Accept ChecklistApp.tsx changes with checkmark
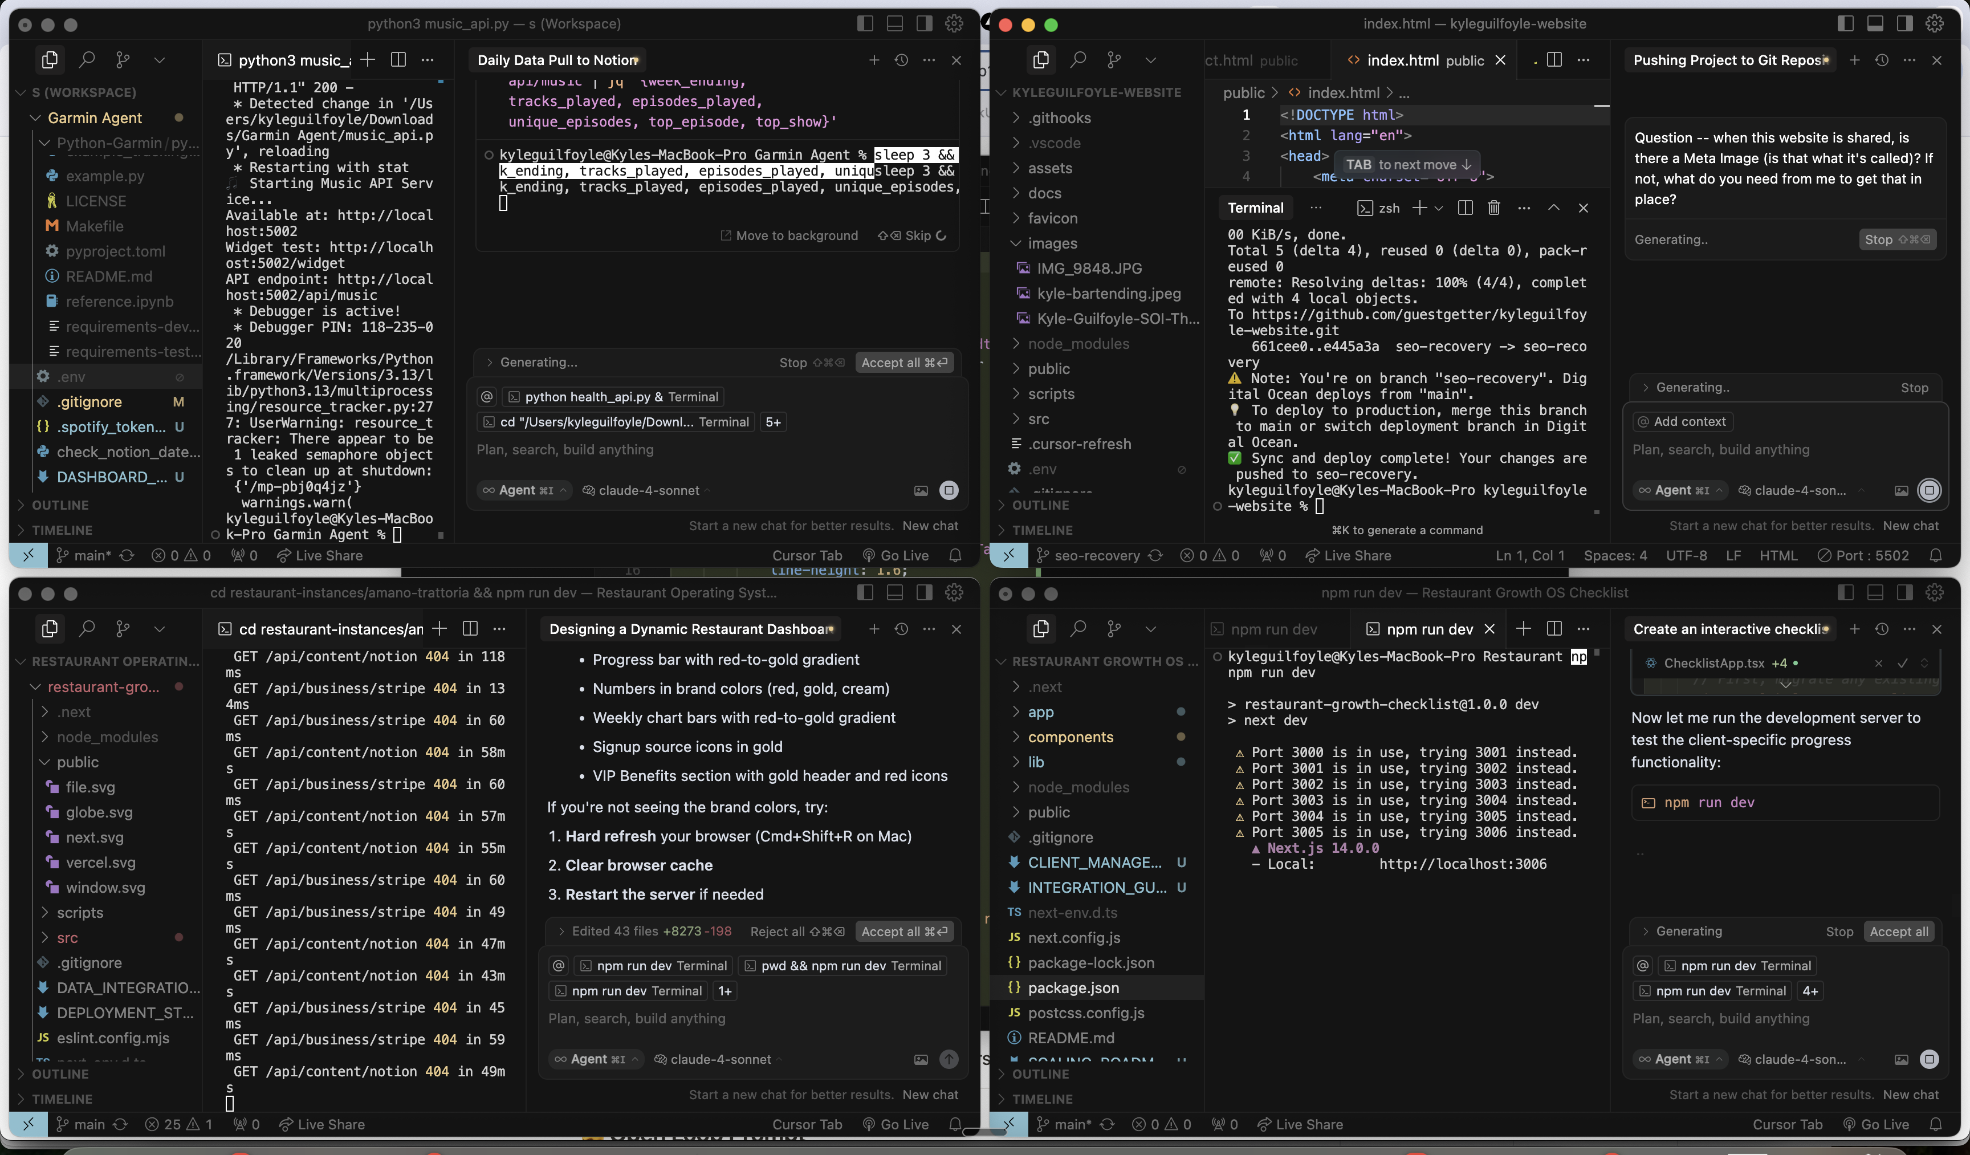The width and height of the screenshot is (1970, 1155). (x=1902, y=663)
